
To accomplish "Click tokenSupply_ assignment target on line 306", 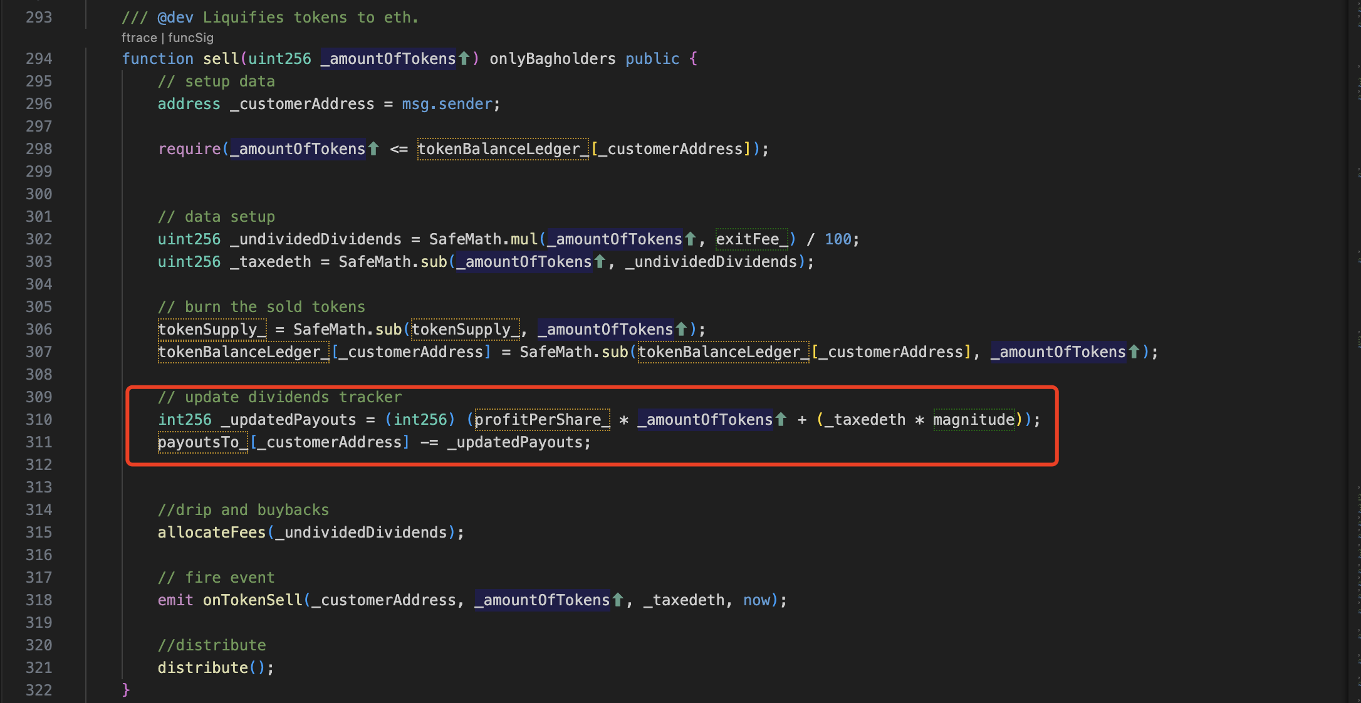I will tap(212, 330).
